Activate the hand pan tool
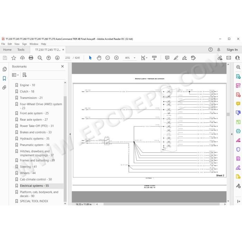Screen dimensions: 242x242 pyautogui.click(x=99, y=58)
